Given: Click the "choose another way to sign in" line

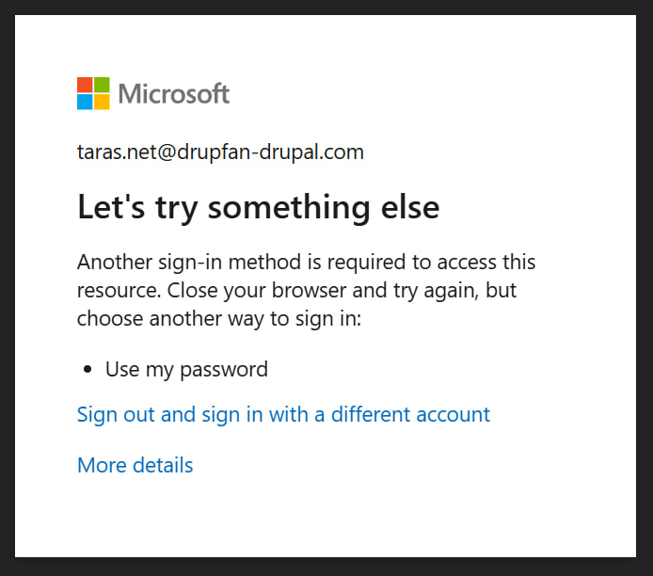Looking at the screenshot, I should coord(218,318).
